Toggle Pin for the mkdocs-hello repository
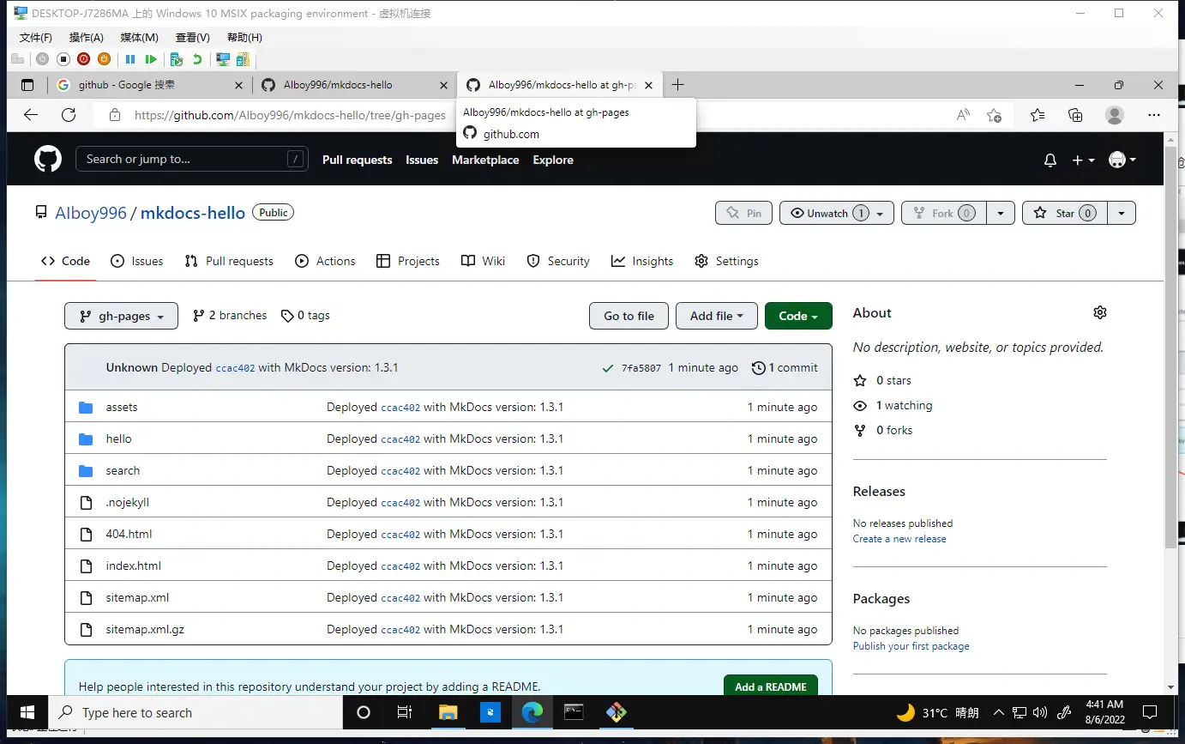 [x=743, y=213]
